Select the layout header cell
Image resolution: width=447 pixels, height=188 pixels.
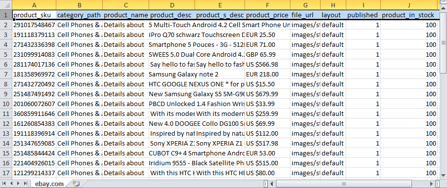tap(333, 15)
